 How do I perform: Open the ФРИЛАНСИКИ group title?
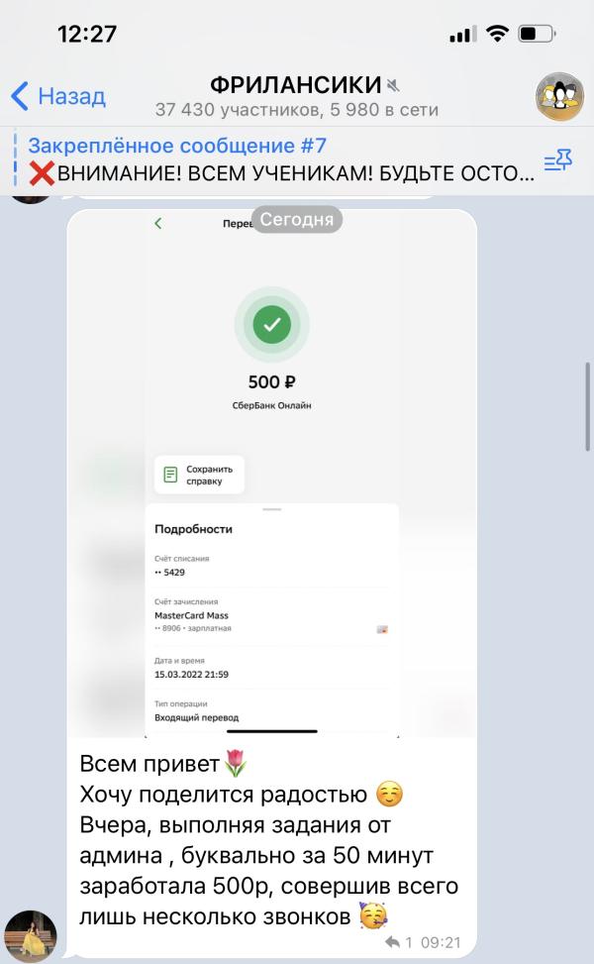[x=295, y=84]
